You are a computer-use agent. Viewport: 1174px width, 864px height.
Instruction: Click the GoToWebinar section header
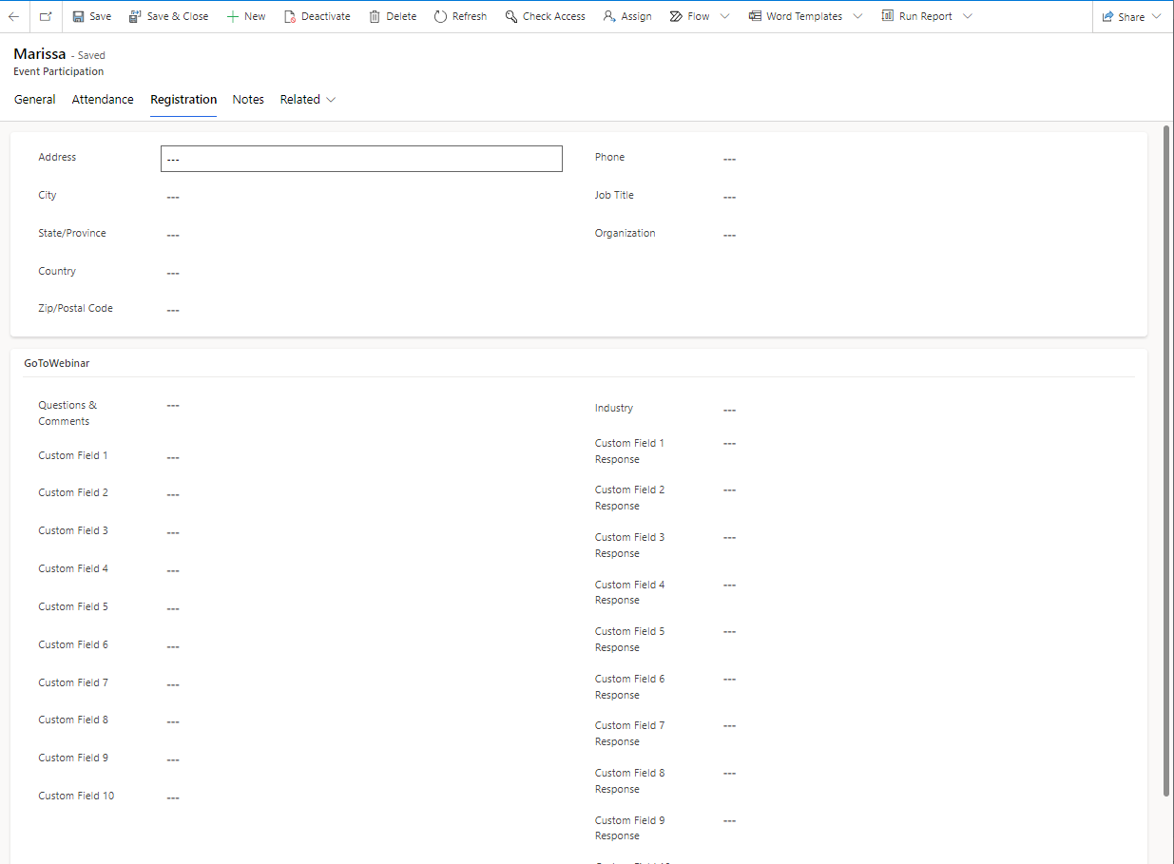tap(57, 363)
